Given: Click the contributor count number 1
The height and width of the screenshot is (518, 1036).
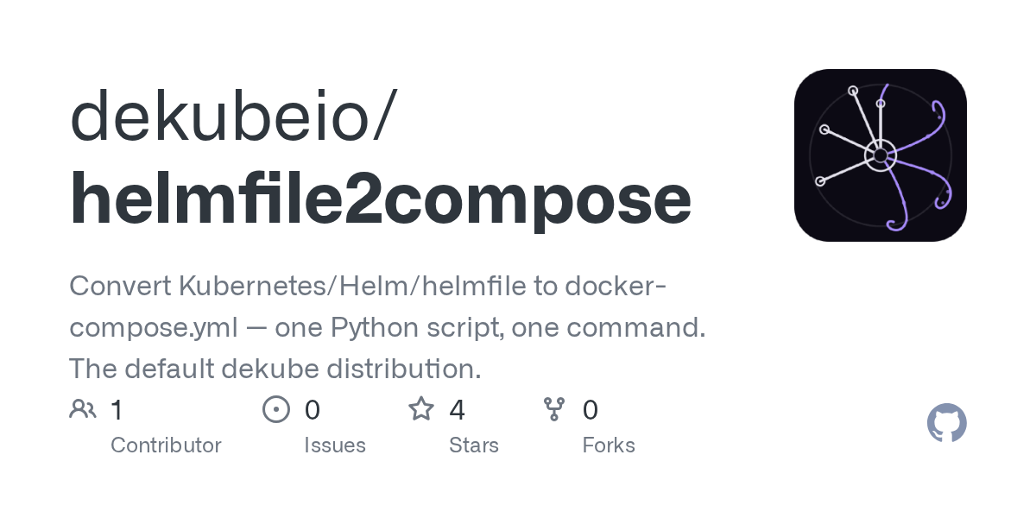Looking at the screenshot, I should coord(117,410).
